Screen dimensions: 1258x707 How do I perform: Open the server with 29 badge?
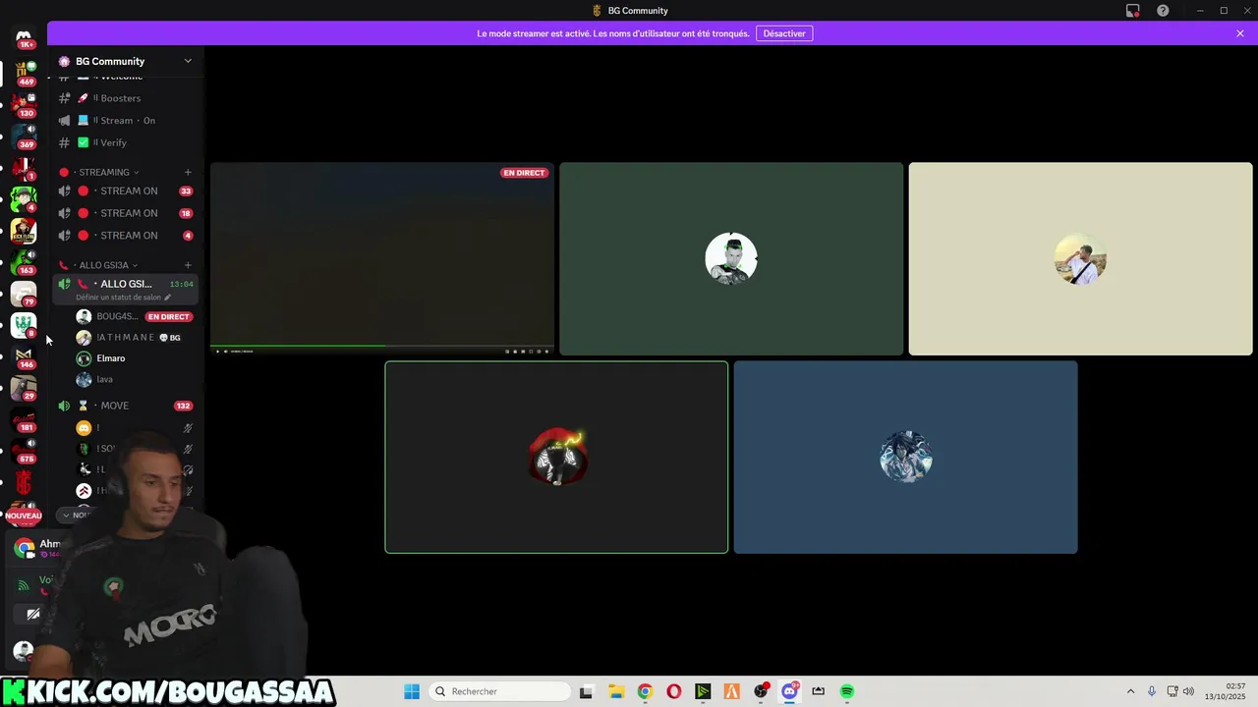pyautogui.click(x=24, y=387)
